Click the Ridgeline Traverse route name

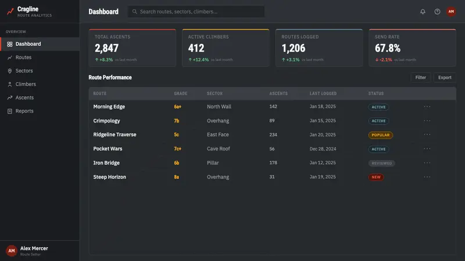115,135
